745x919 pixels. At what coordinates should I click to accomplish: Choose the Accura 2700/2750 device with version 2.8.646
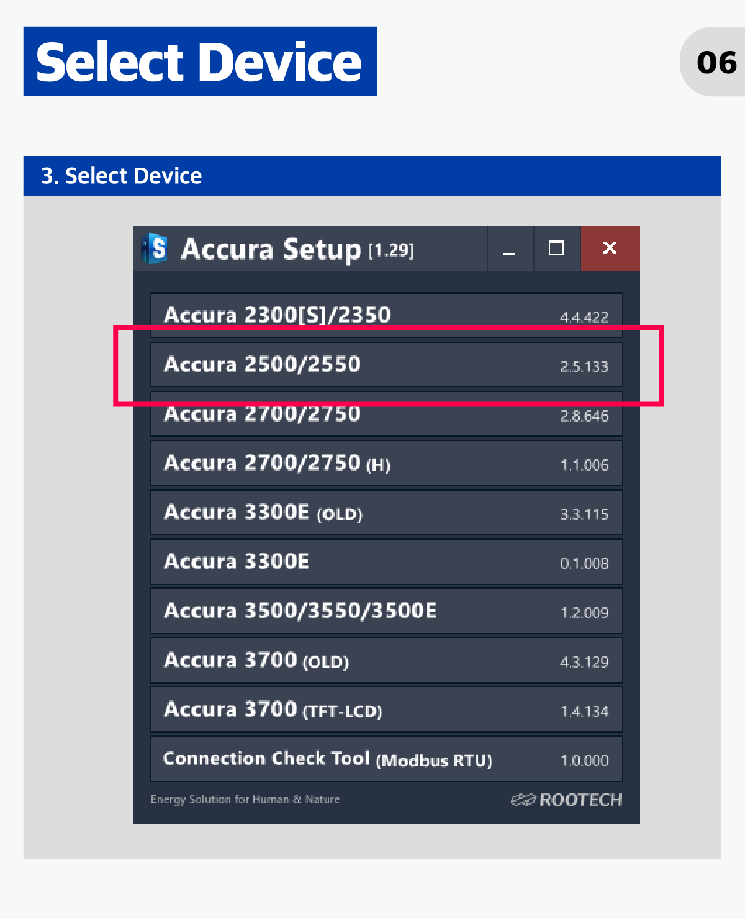pyautogui.click(x=386, y=414)
